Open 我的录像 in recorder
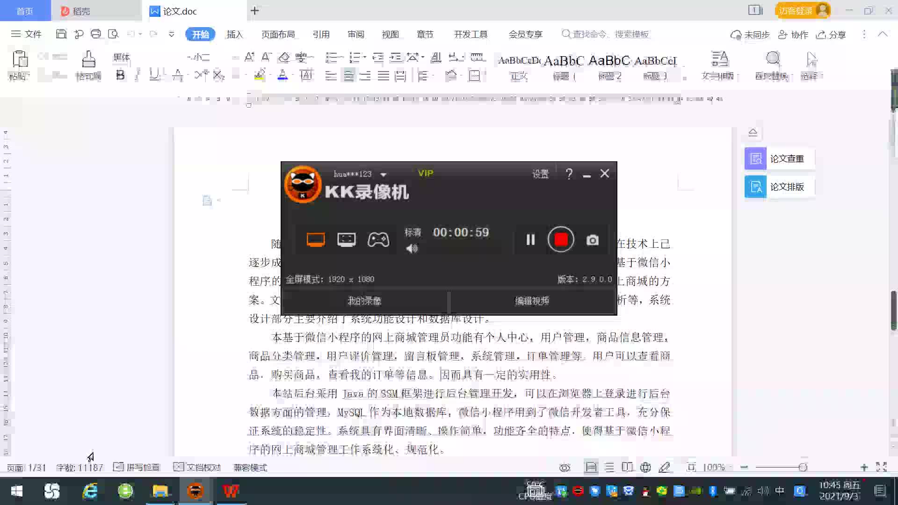Image resolution: width=898 pixels, height=505 pixels. tap(364, 301)
